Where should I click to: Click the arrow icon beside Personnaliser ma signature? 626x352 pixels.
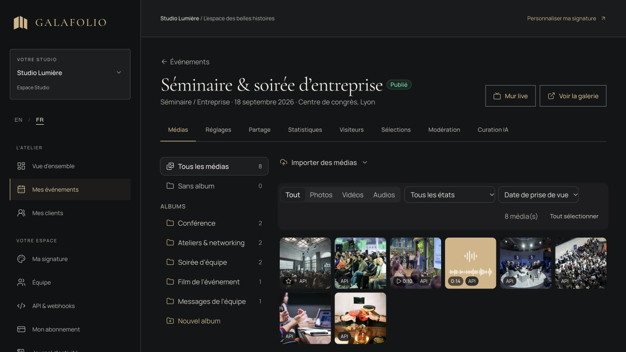pos(603,19)
